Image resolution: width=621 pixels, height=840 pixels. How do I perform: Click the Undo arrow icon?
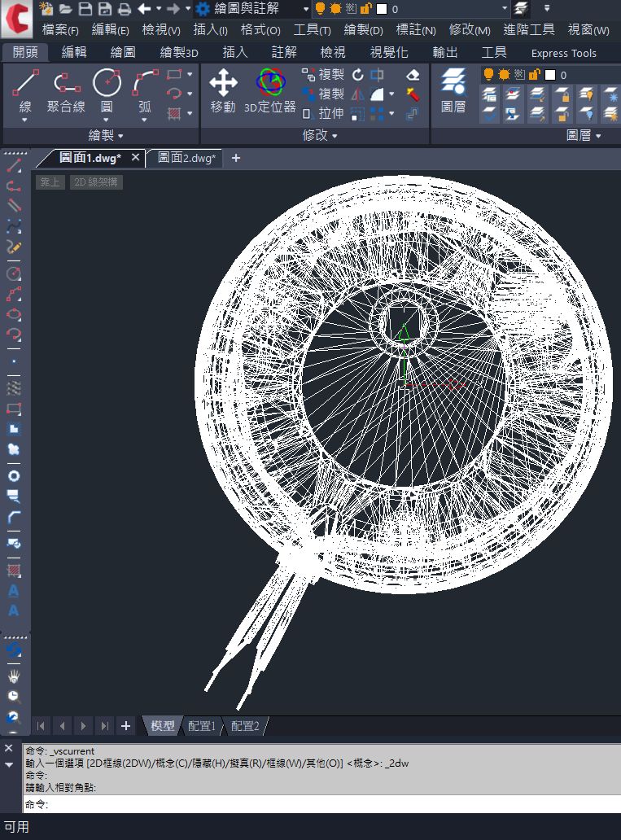(144, 9)
